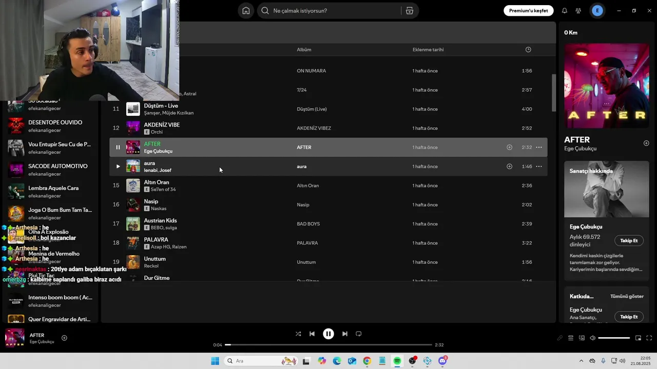The height and width of the screenshot is (369, 657).
Task: Open the Azap HG, Raizen artist link
Action: click(168, 247)
